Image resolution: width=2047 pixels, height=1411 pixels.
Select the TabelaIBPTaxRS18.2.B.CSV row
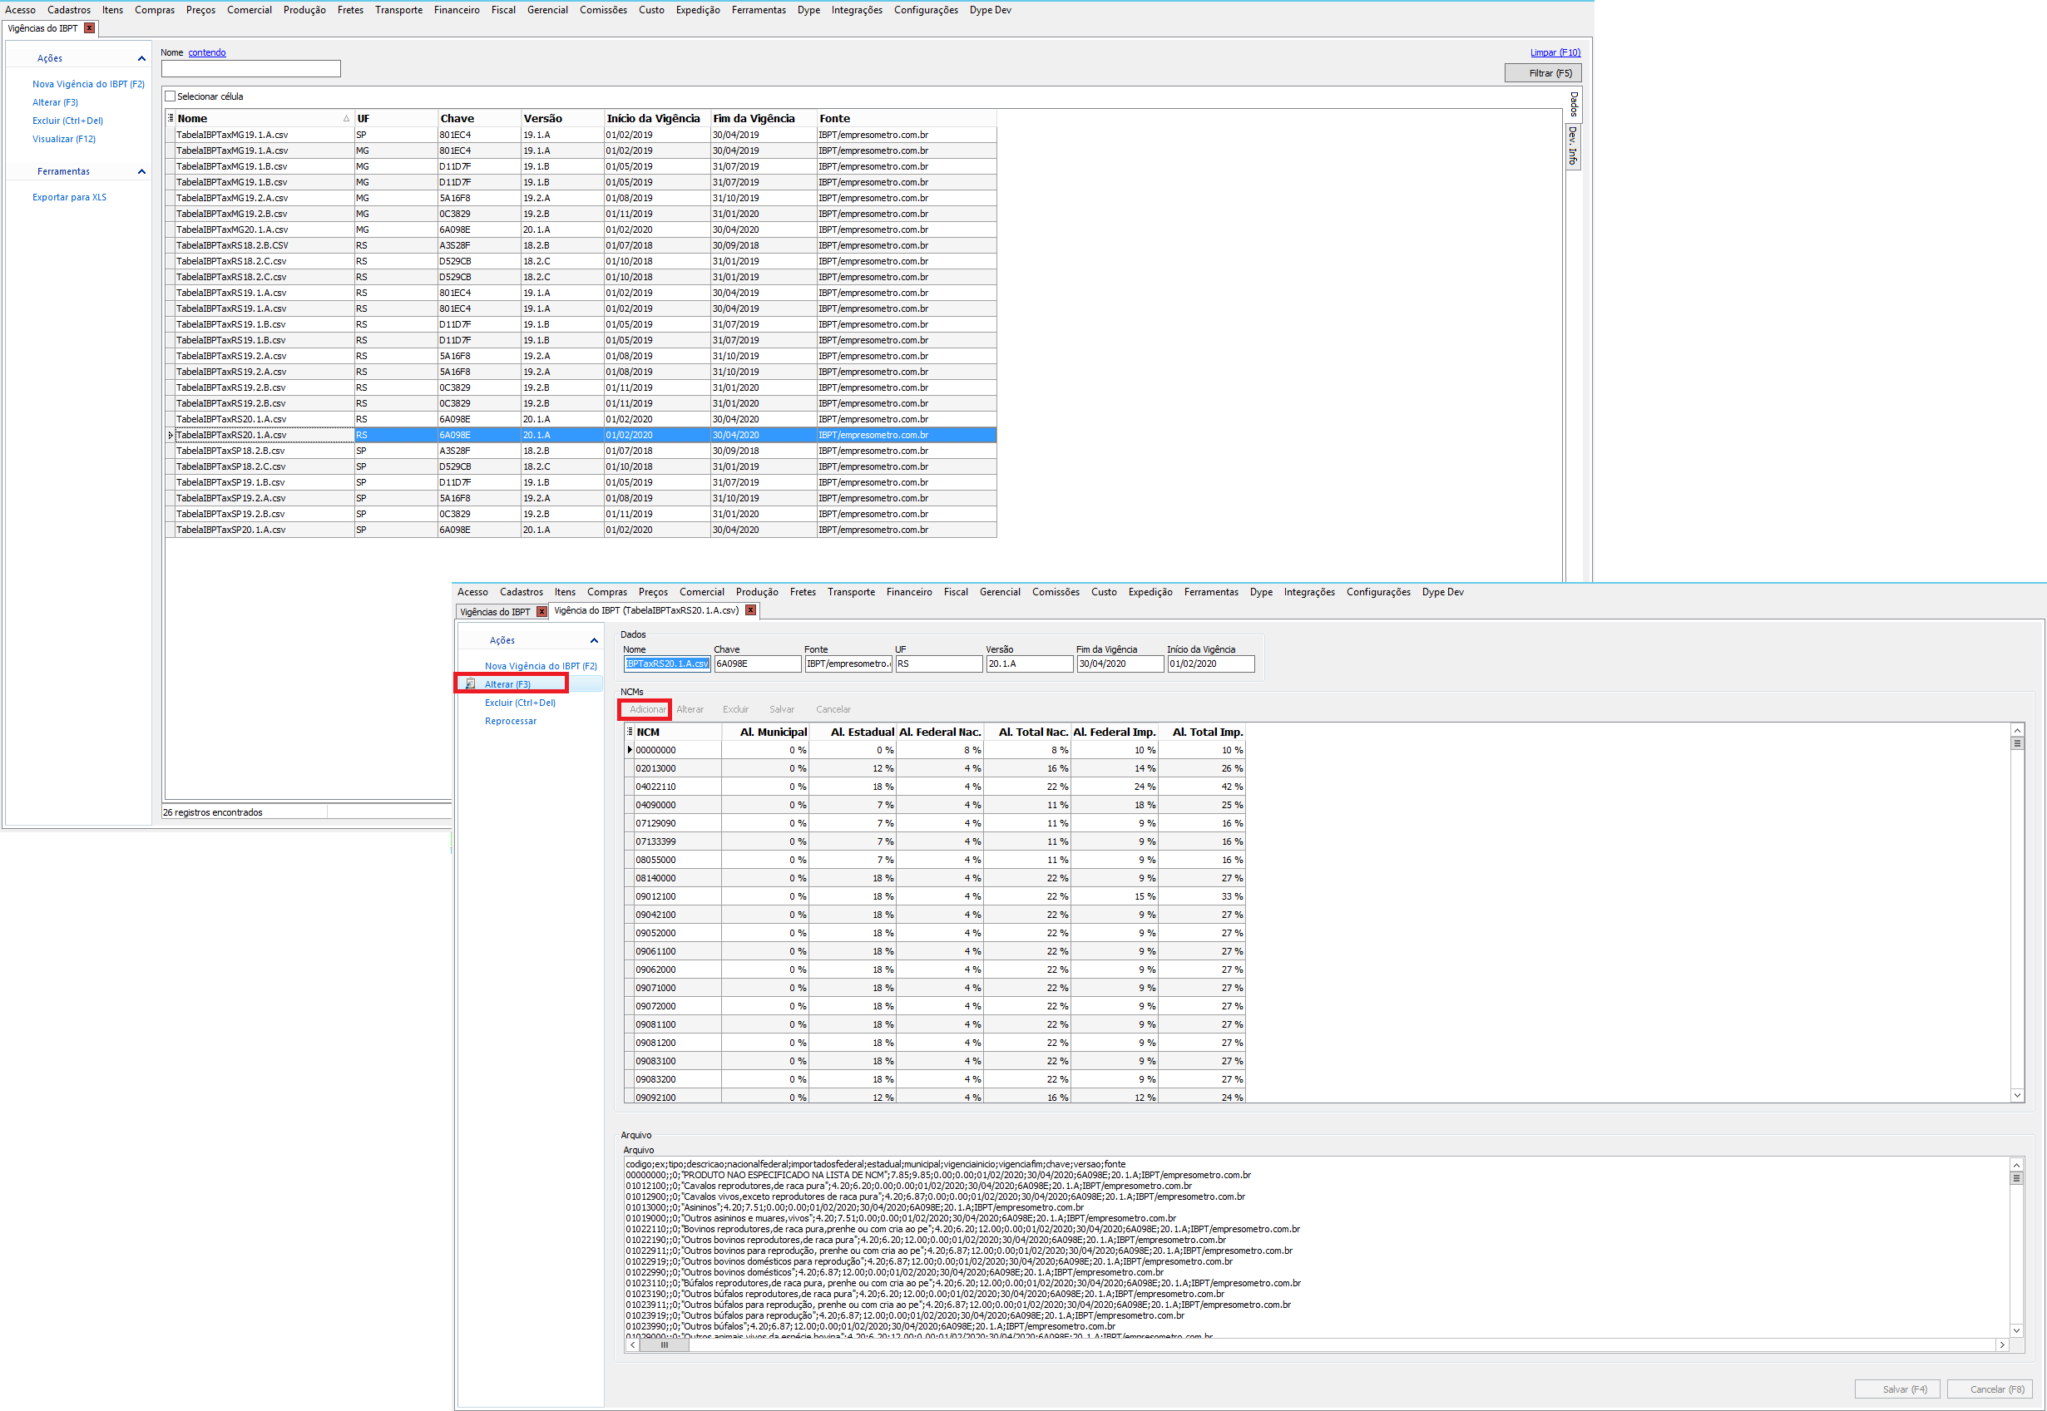581,245
